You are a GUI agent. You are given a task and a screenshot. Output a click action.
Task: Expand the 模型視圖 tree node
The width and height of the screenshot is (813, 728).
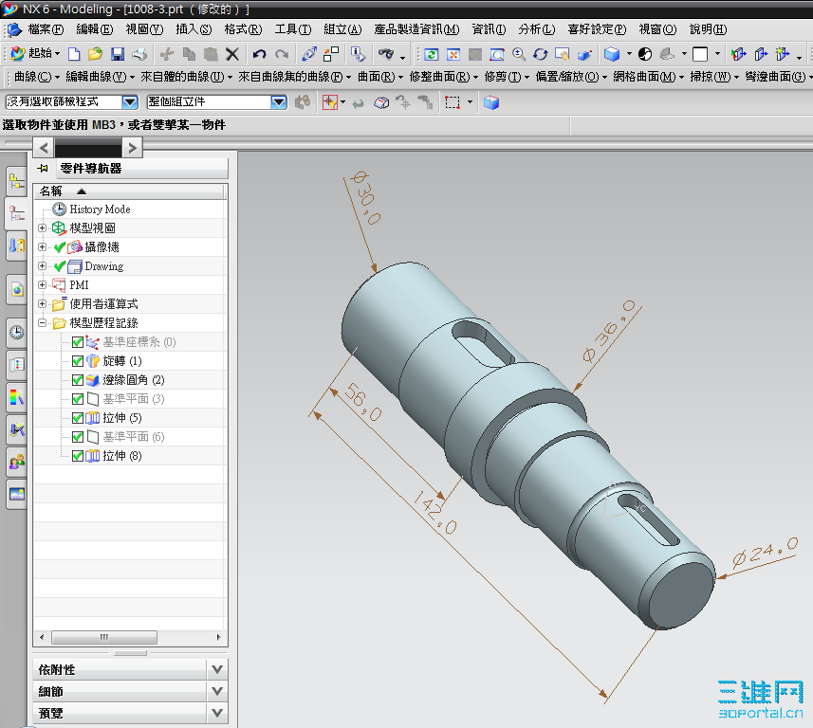43,228
